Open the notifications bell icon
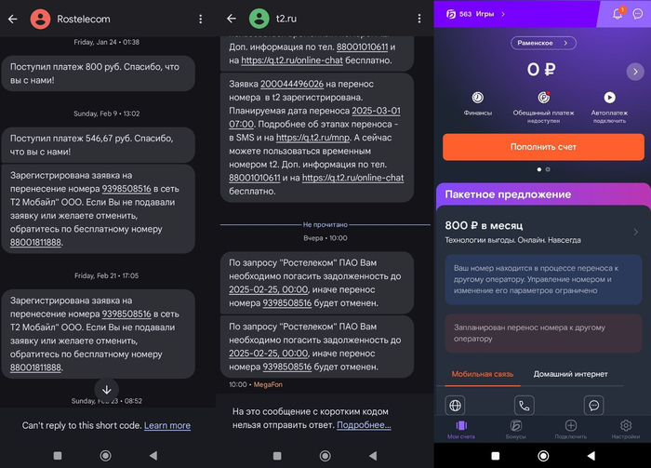This screenshot has width=651, height=468. tap(618, 14)
